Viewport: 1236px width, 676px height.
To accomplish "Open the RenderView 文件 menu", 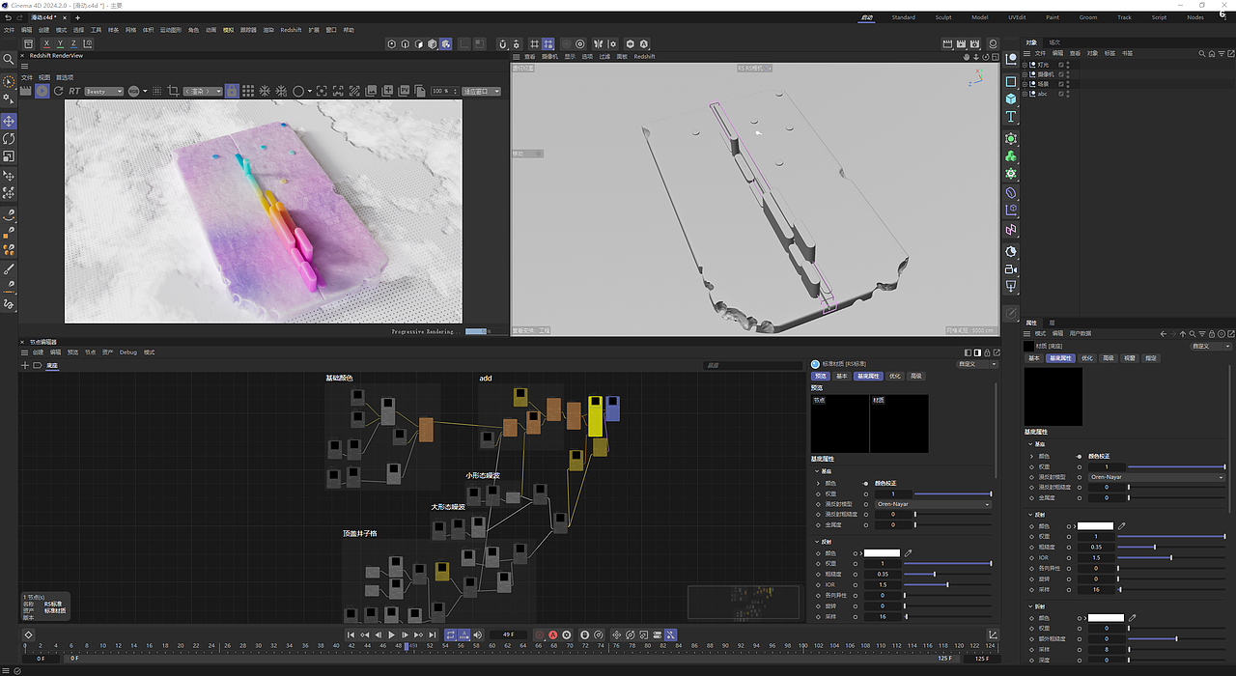I will pyautogui.click(x=27, y=77).
